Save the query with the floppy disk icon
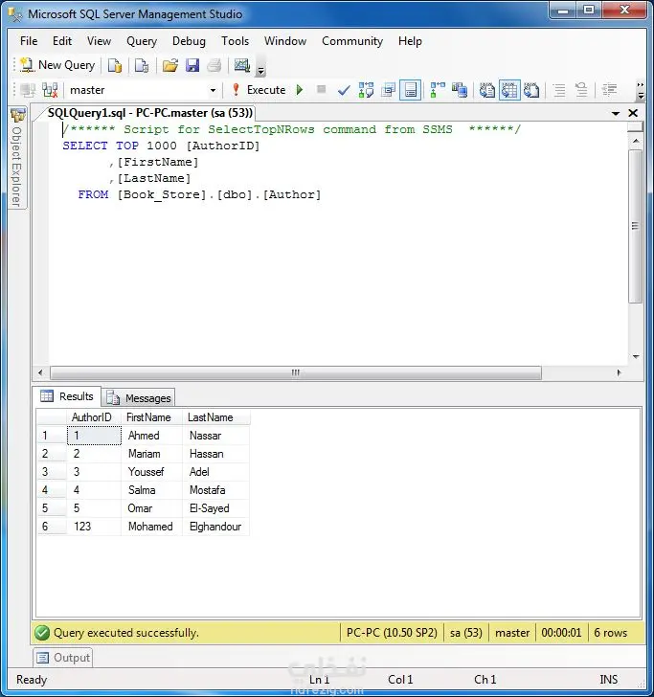 [x=192, y=65]
